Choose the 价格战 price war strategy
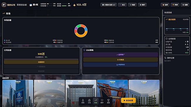Image resolution: width=191 pixels, height=107 pixels. pos(121,60)
